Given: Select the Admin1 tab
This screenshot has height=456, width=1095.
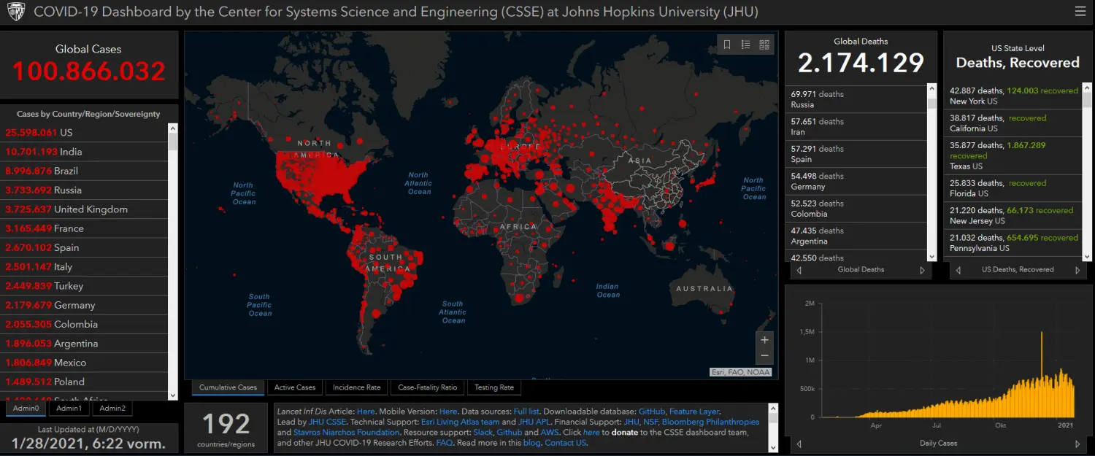Looking at the screenshot, I should click(x=69, y=409).
